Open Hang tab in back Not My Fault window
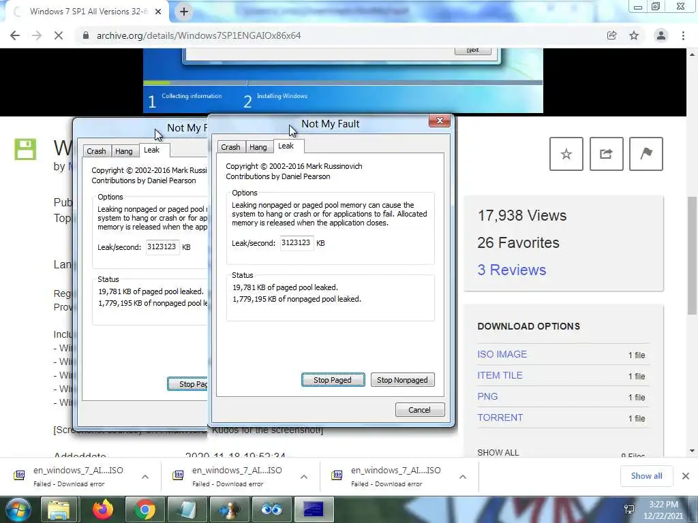The height and width of the screenshot is (523, 698). tap(124, 151)
